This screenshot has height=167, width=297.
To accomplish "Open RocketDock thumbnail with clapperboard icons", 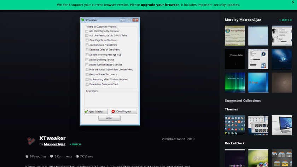I will [x=282, y=158].
